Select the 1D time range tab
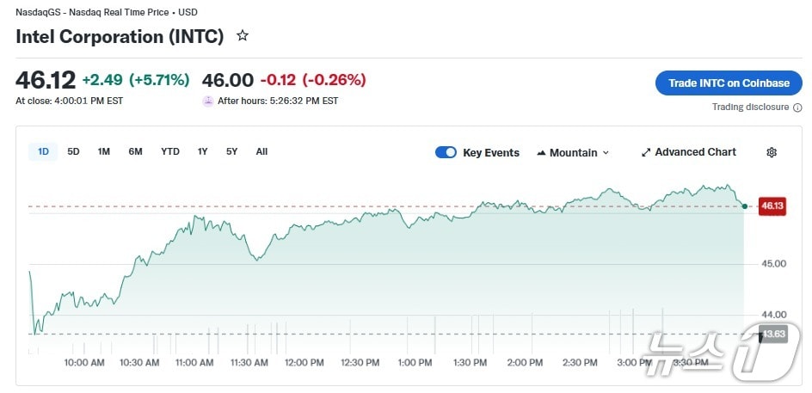812x393 pixels. (43, 151)
